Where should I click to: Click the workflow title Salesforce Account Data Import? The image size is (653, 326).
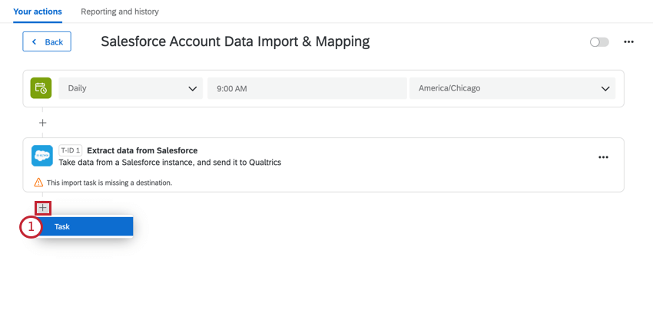point(235,41)
